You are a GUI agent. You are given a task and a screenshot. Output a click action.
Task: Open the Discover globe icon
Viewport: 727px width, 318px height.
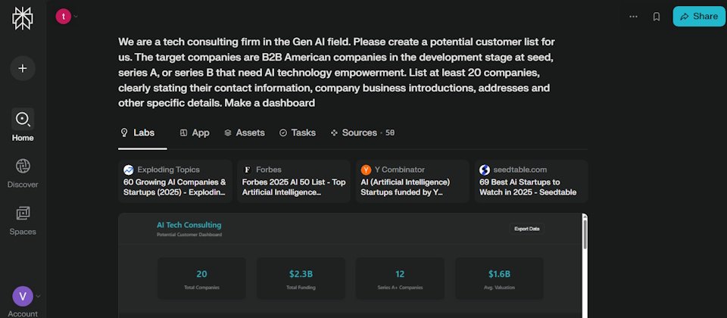(23, 166)
